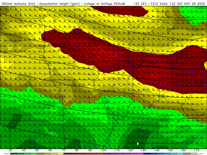Click the legend value '90'
The image size is (207, 155).
90,150
